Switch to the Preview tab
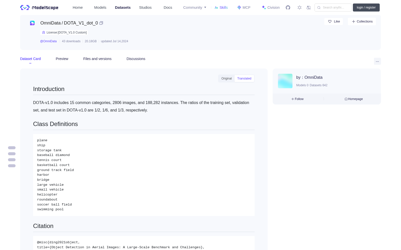The image size is (401, 250). pos(62,59)
